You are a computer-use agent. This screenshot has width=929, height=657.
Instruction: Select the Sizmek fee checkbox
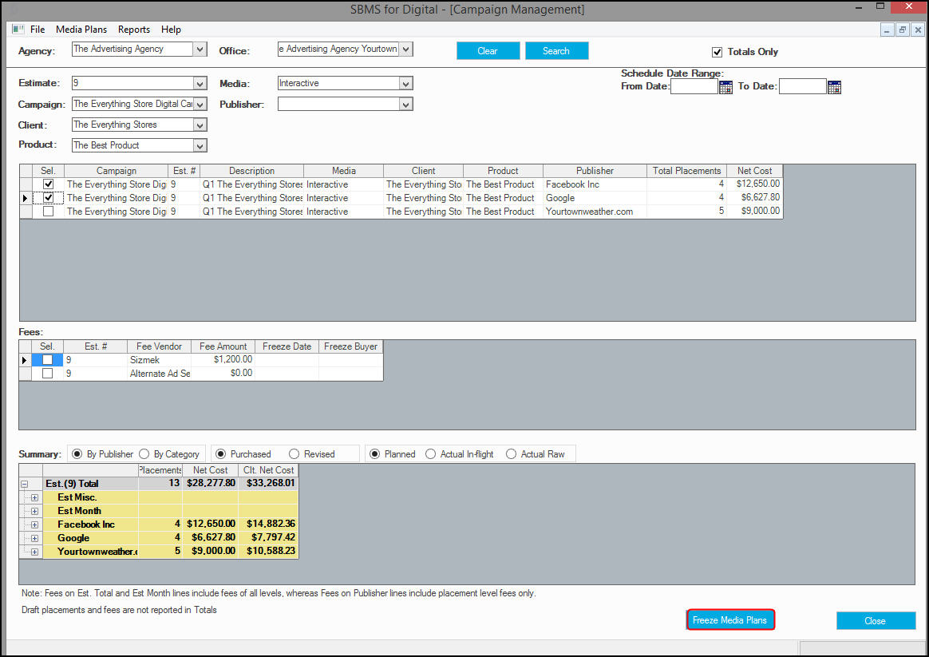47,359
